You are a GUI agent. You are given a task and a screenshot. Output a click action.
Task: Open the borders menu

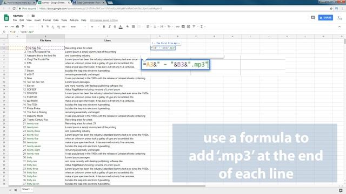coord(134,26)
